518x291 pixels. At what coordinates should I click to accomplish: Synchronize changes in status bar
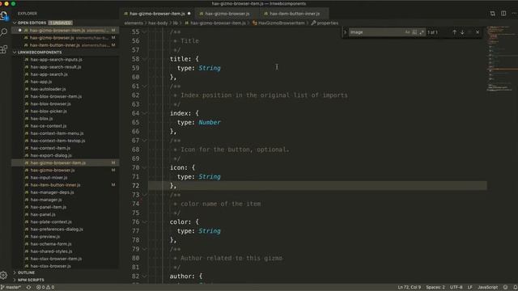(x=29, y=288)
